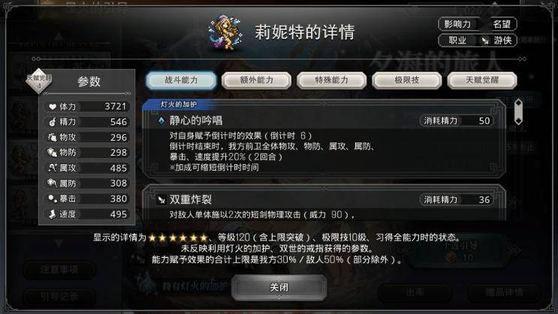The height and width of the screenshot is (314, 558).
Task: Open the 额外能力 tab
Action: click(257, 80)
